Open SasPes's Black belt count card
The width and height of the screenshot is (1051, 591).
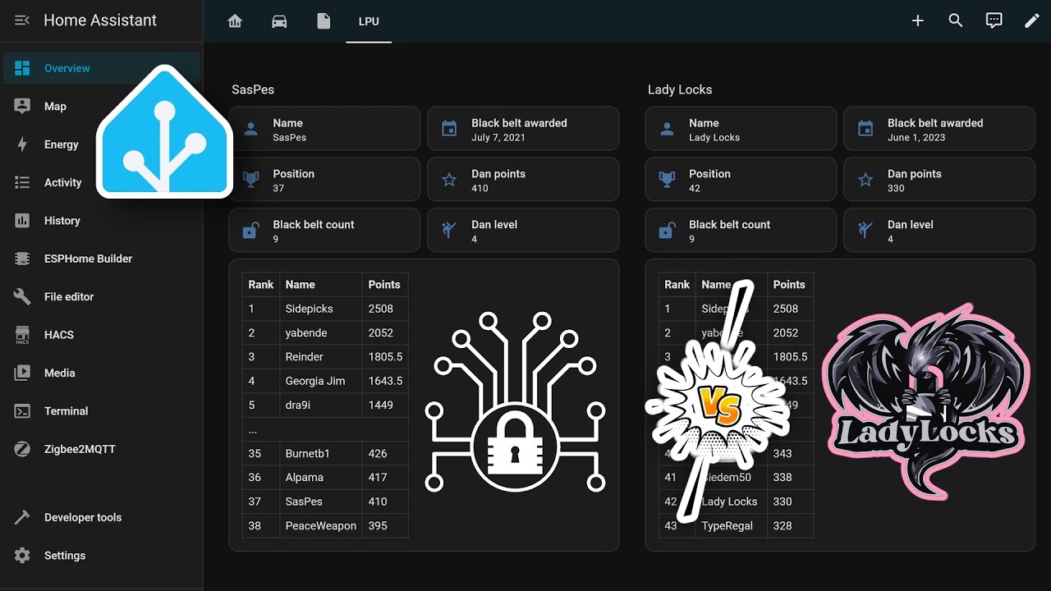(324, 231)
